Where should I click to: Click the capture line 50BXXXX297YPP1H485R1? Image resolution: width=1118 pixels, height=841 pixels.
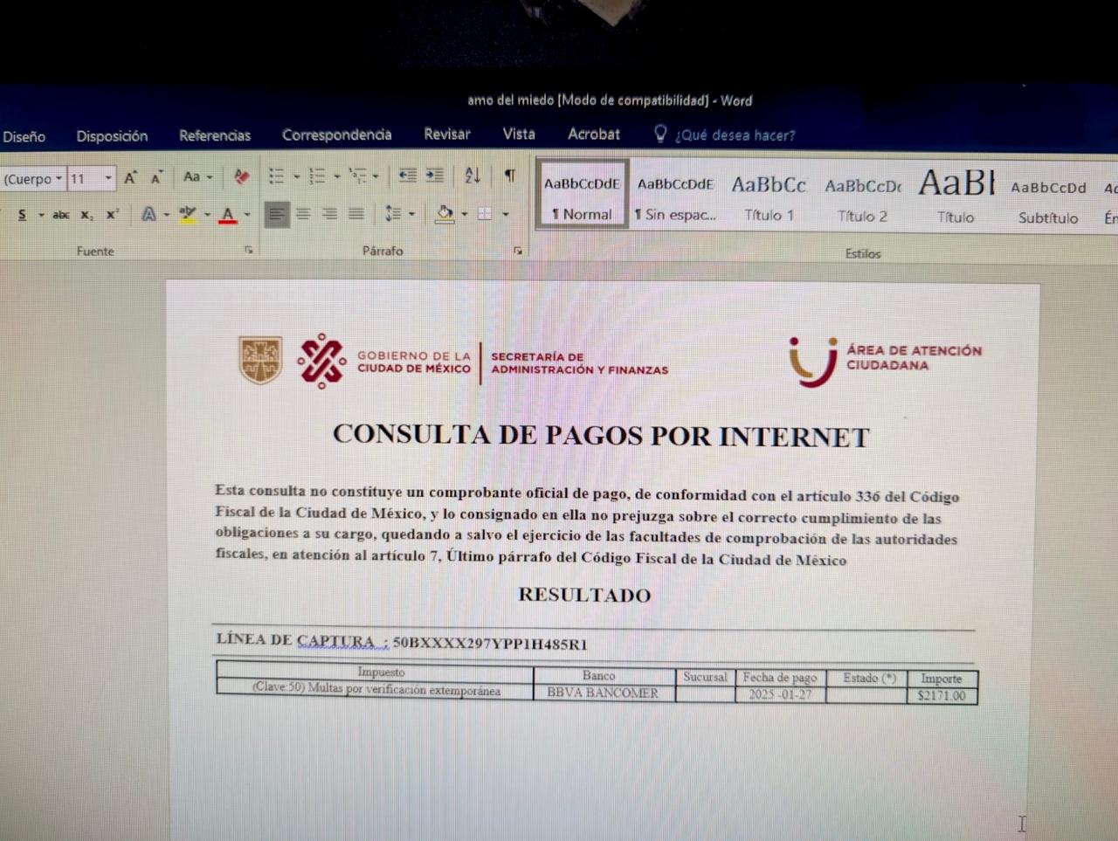coord(489,644)
